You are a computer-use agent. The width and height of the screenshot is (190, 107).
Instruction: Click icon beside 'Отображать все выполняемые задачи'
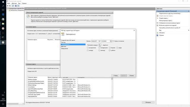(x=158, y=23)
